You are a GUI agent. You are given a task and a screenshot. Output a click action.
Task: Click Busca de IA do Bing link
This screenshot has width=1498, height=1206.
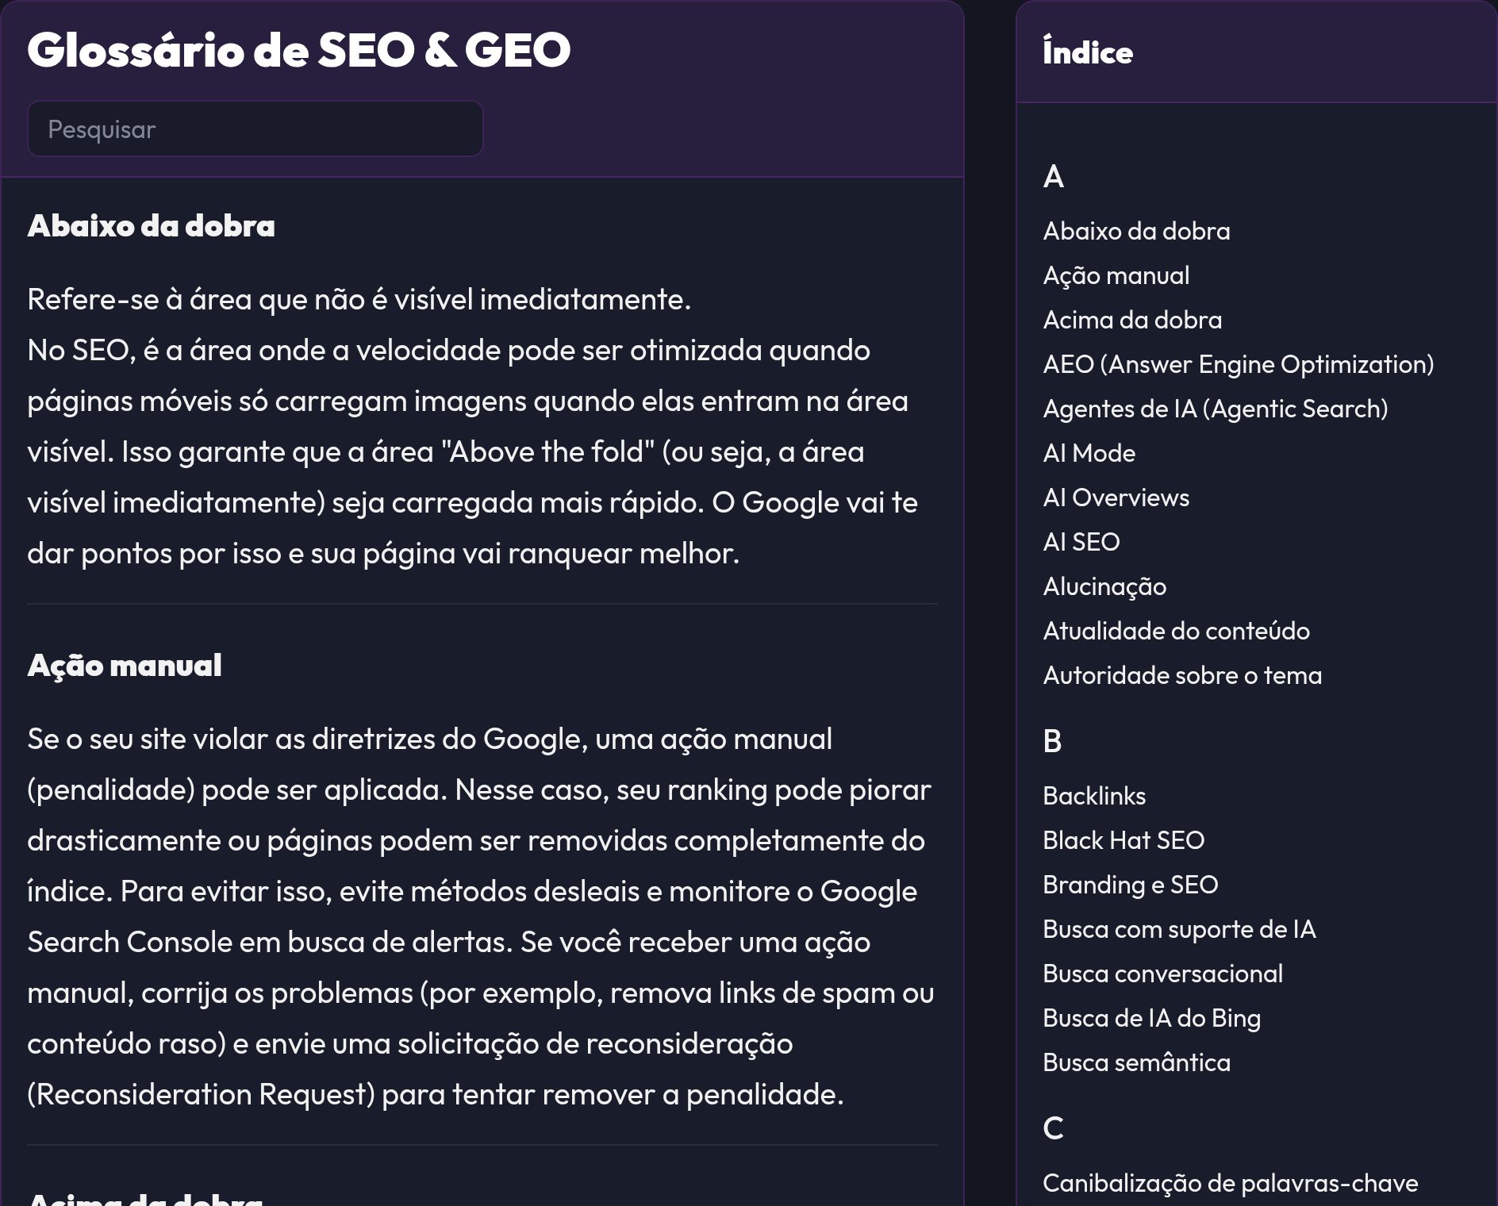(1151, 1018)
